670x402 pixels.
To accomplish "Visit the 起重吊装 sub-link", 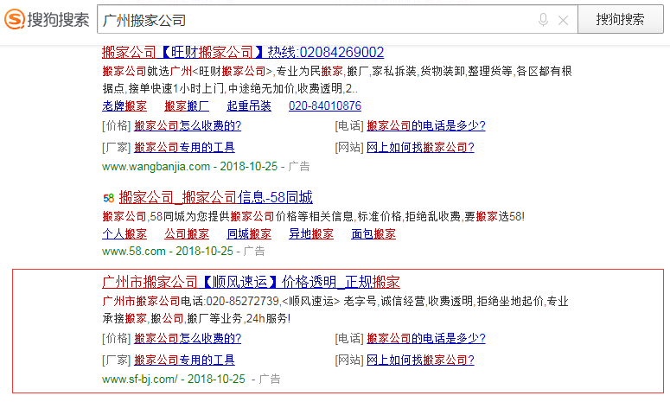I will [x=249, y=105].
